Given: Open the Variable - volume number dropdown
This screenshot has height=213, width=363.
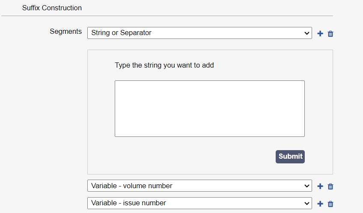Looking at the screenshot, I should coord(199,186).
